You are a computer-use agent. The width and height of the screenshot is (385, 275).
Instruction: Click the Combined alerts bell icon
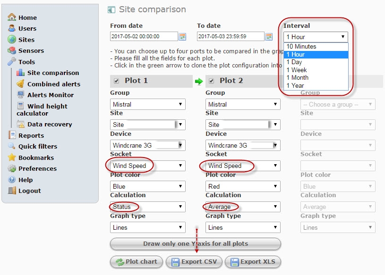[21, 83]
